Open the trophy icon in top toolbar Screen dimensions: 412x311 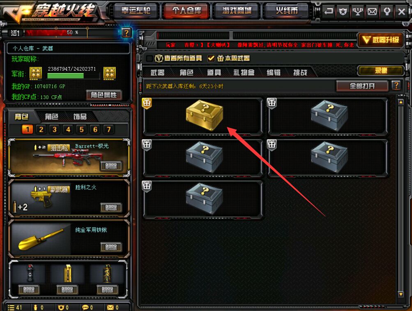coord(358,12)
